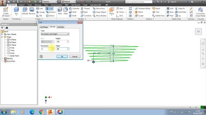Open the browser filter funnel icon
Image resolution: width=206 pixels, height=115 pixels.
[x=2, y=28]
